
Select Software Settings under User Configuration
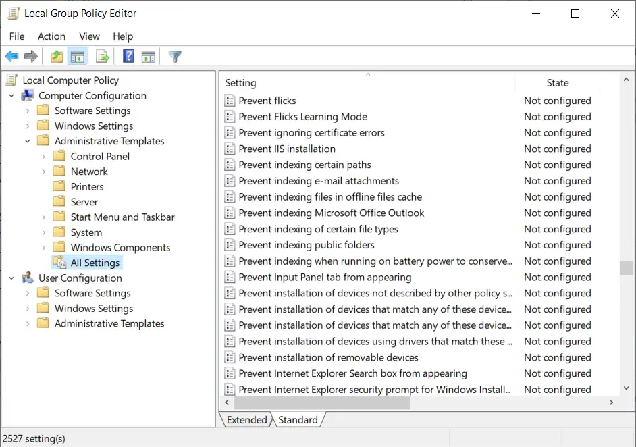coord(92,293)
